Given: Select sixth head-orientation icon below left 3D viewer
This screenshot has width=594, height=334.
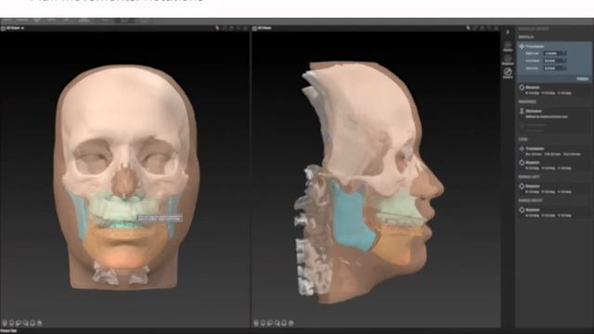Looking at the screenshot, I should click(x=39, y=323).
